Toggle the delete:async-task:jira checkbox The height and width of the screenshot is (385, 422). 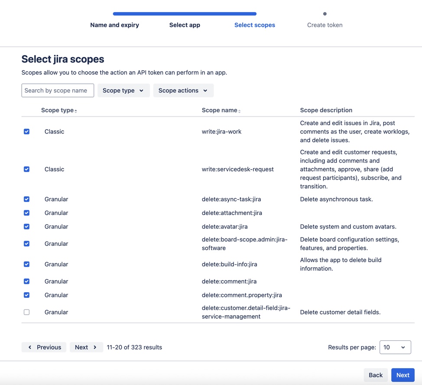26,199
